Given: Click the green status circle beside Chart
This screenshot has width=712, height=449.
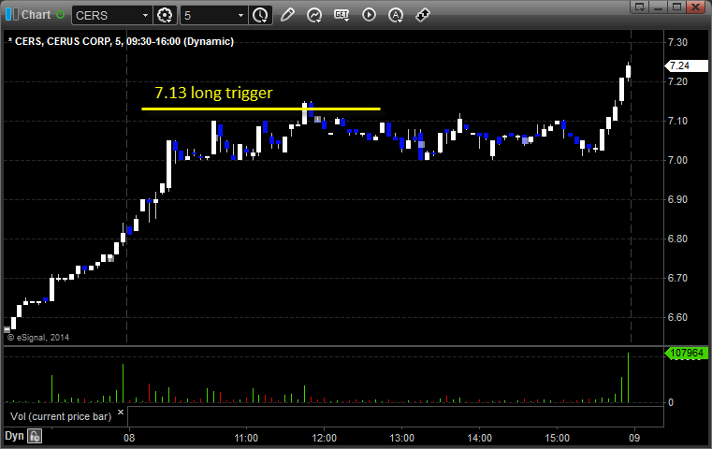Looking at the screenshot, I should pos(60,15).
